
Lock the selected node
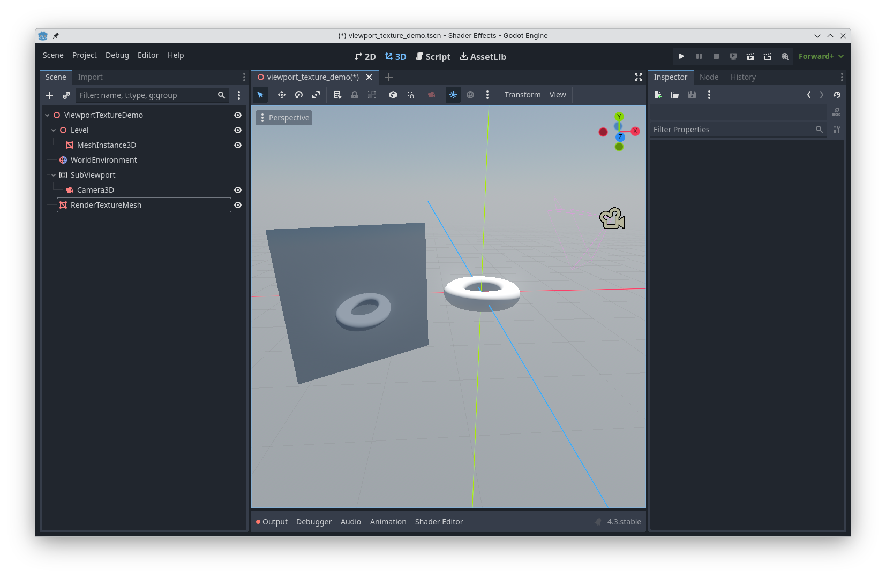click(x=355, y=95)
